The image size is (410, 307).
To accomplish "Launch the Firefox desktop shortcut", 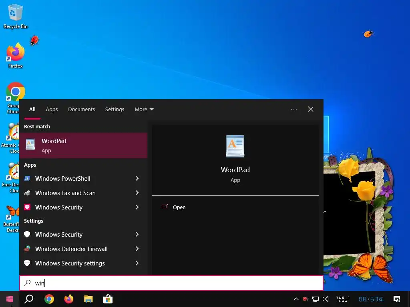I will coord(16,55).
